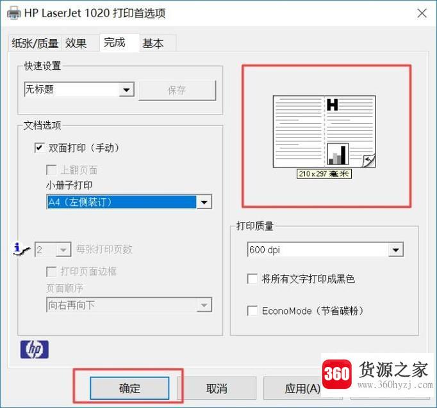This screenshot has height=408, width=437.
Task: Toggle the 打印页面边框 checkbox
Action: click(x=51, y=271)
